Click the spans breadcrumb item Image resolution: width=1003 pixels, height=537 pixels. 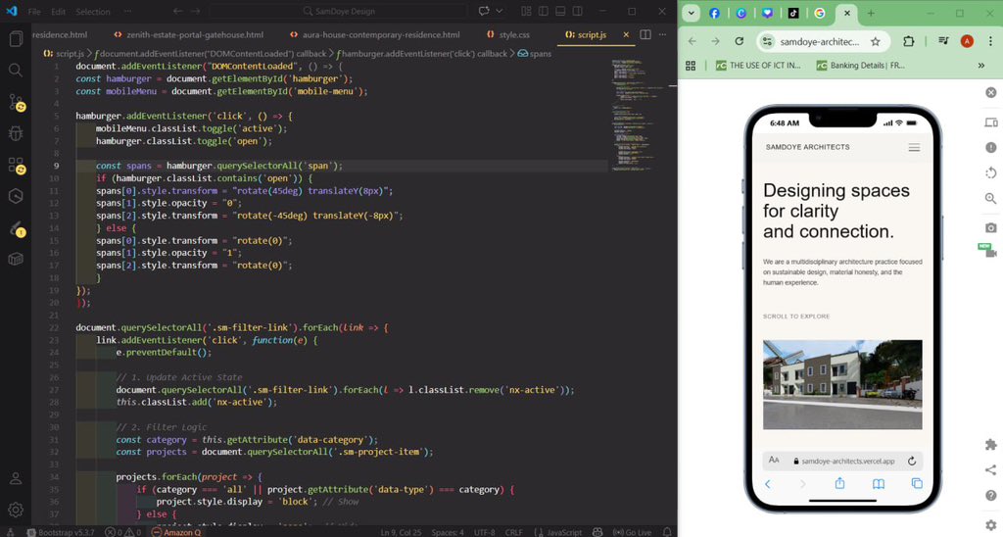535,54
